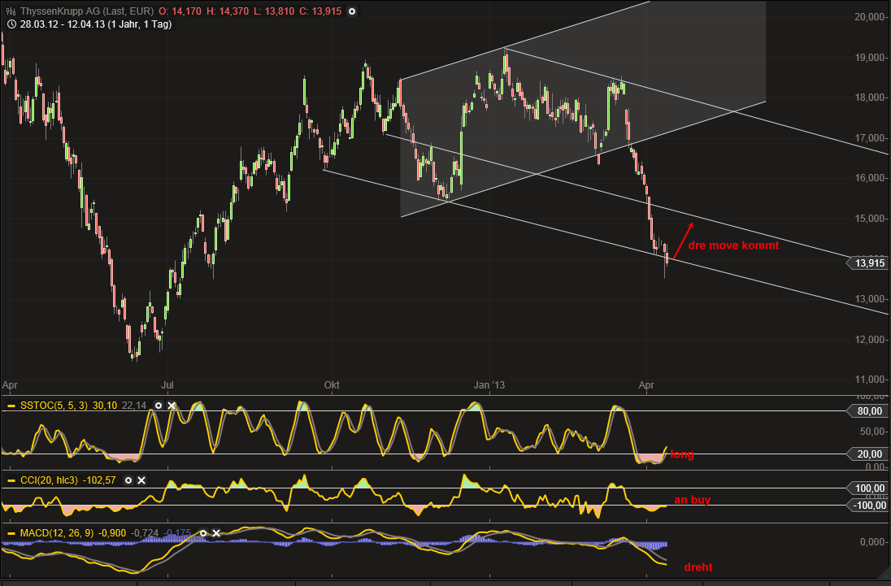The image size is (891, 586).
Task: Click the close value C: 13,915
Action: (321, 11)
